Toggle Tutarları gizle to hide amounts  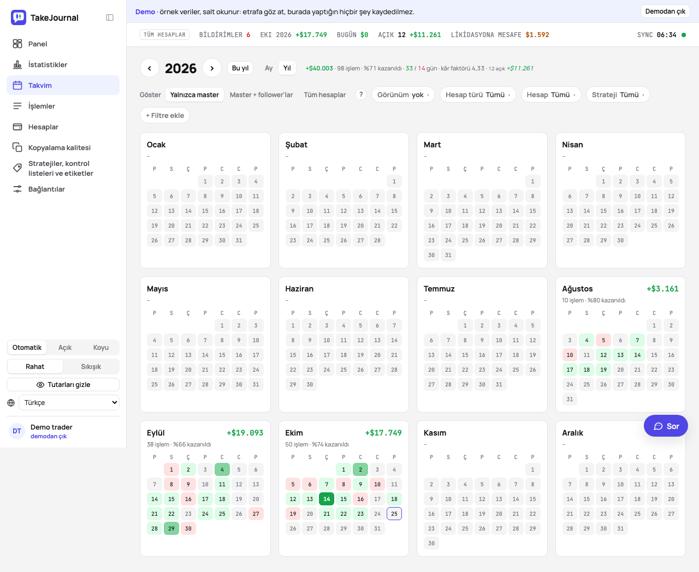coord(63,385)
